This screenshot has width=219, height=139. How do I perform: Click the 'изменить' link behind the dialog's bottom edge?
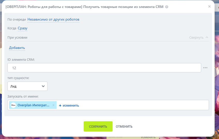coord(148,137)
